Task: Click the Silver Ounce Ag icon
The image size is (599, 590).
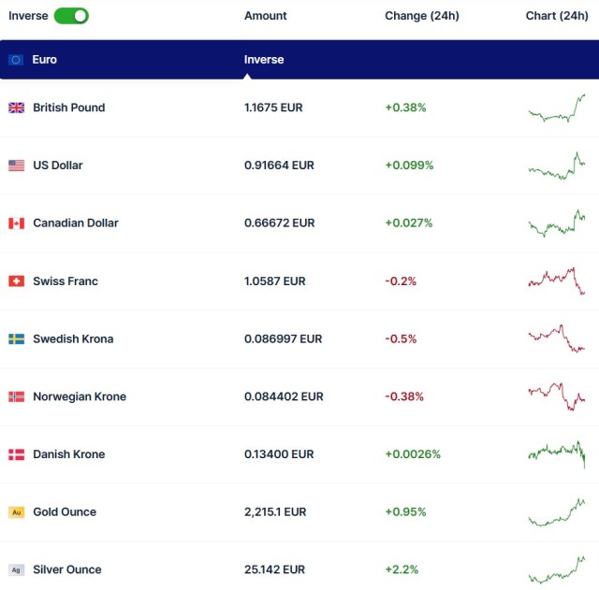Action: coord(17,570)
